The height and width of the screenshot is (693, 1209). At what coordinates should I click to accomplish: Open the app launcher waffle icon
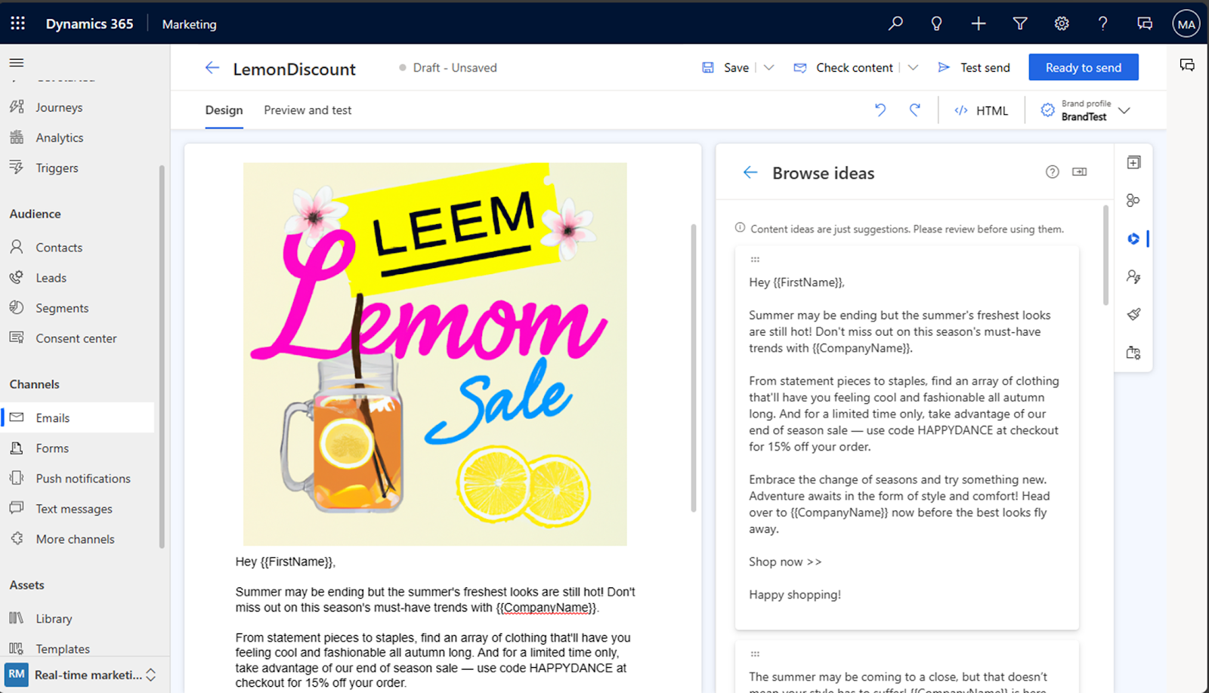coord(18,23)
